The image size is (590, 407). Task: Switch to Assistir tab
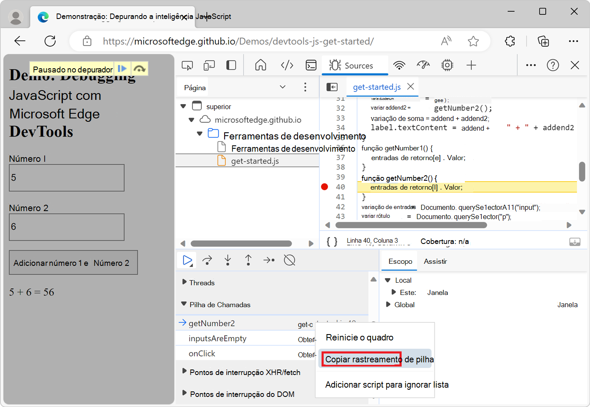click(x=435, y=261)
